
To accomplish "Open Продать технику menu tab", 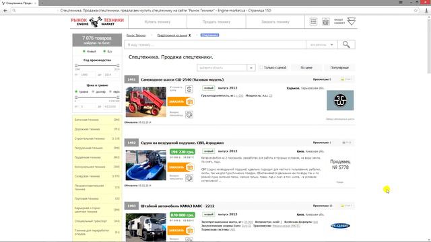I will pos(216,22).
